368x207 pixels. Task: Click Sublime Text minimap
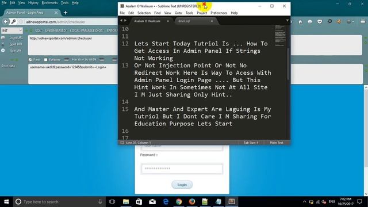280,35
